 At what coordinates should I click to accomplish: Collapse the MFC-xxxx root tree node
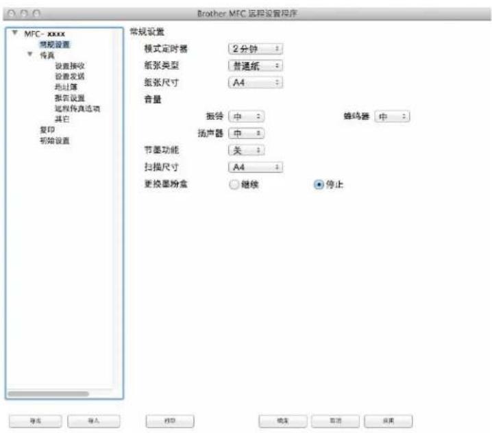14,32
